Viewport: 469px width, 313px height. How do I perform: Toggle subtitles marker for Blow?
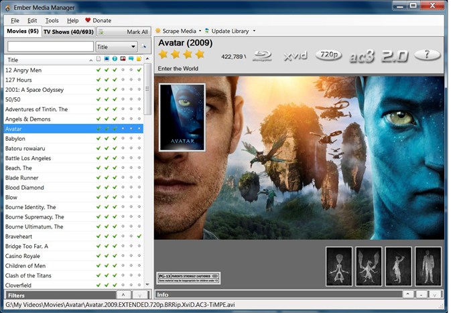coord(131,197)
